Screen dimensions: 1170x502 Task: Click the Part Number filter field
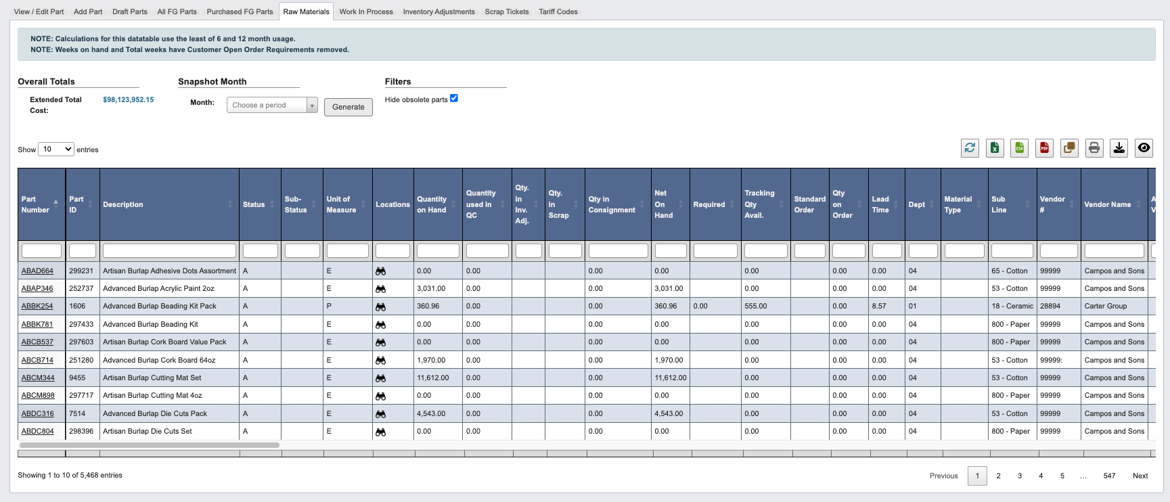pos(41,250)
